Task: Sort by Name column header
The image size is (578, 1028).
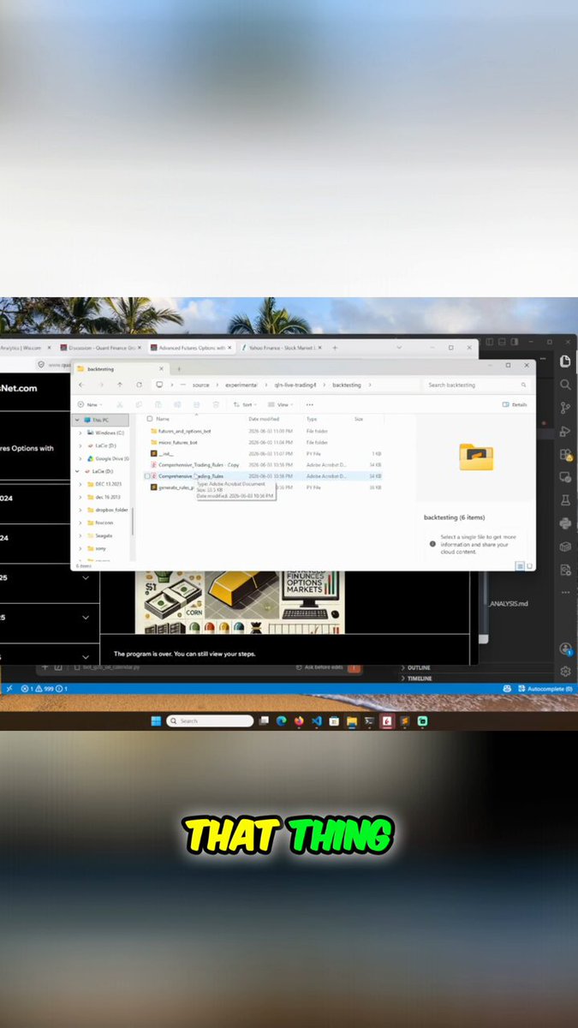Action: (x=163, y=419)
